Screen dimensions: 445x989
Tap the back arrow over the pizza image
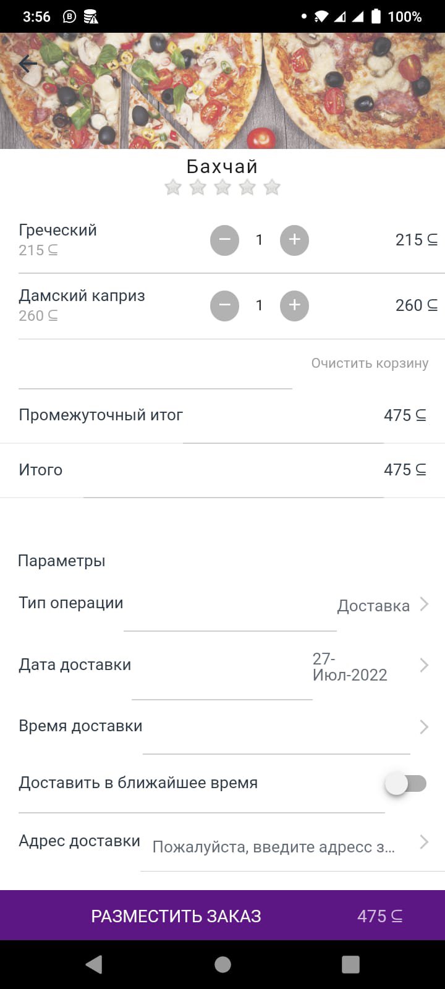tap(28, 64)
